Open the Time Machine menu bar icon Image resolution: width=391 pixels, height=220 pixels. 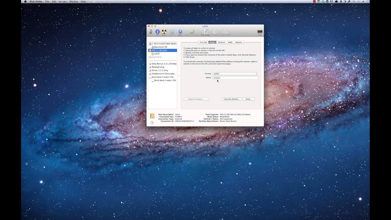tap(354, 2)
